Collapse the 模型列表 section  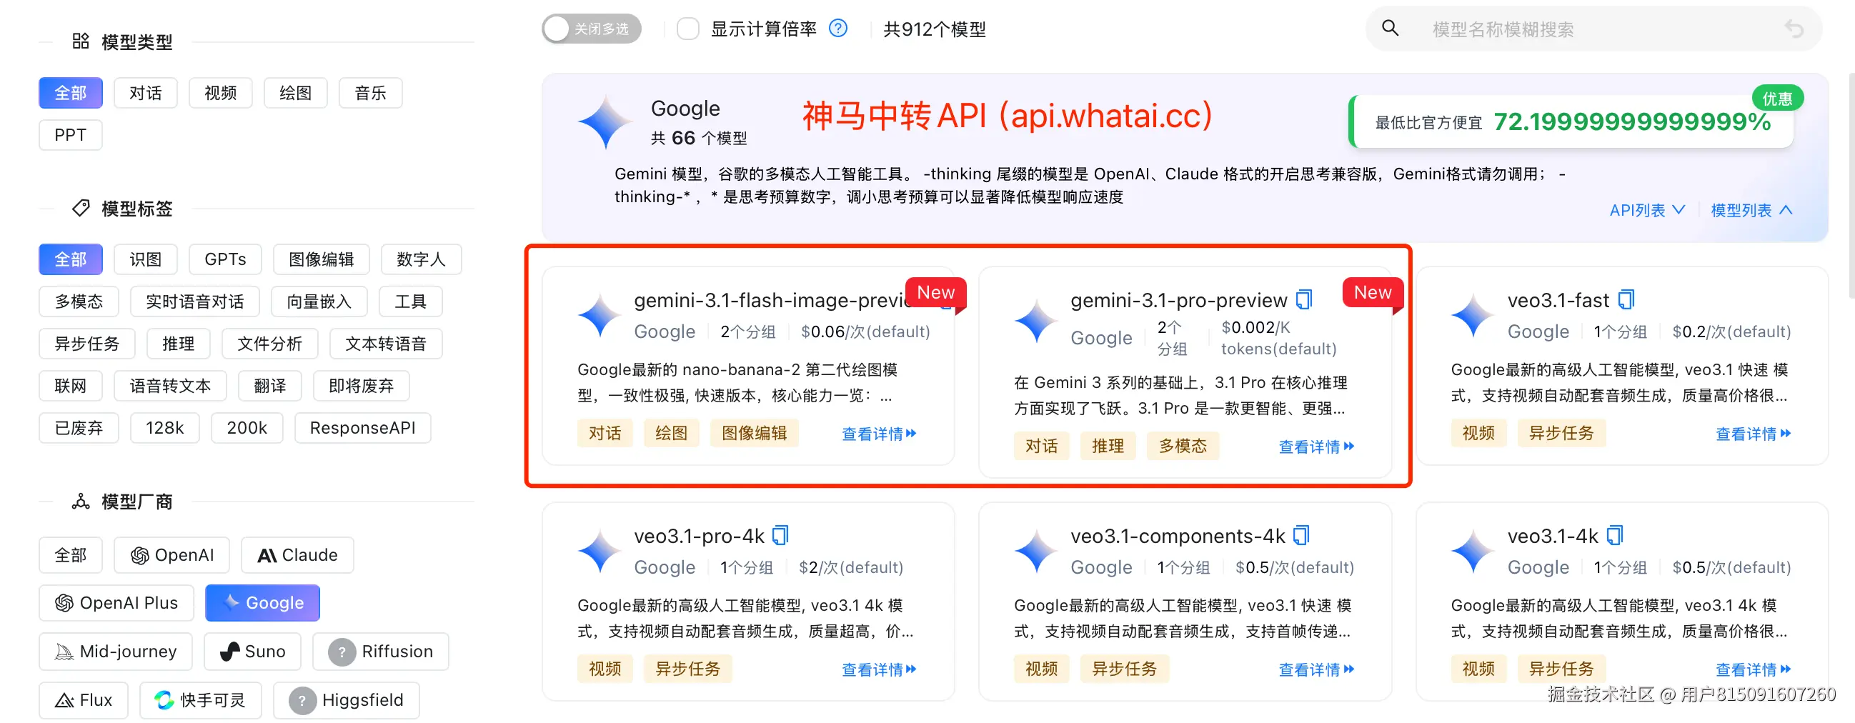(x=1751, y=210)
